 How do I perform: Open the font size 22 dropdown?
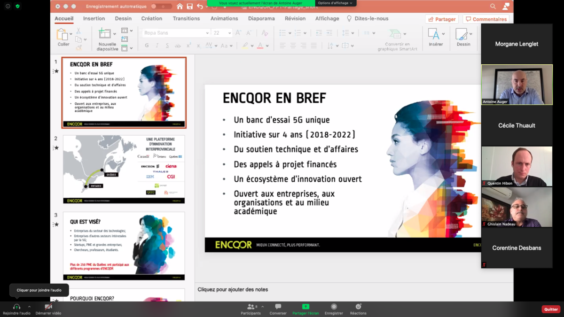coord(222,33)
